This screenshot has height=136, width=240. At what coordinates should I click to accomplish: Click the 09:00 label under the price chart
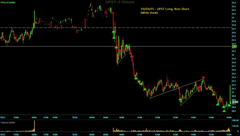106,117
